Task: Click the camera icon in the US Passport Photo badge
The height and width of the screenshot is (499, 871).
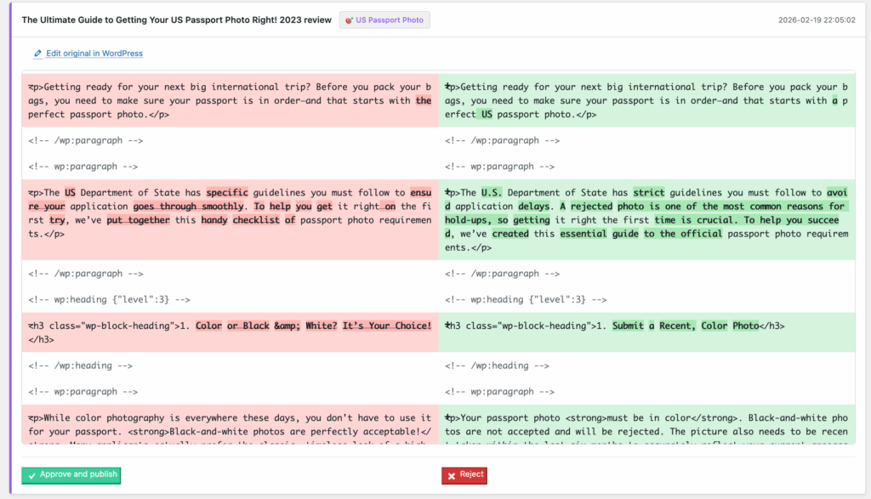Action: click(x=351, y=20)
